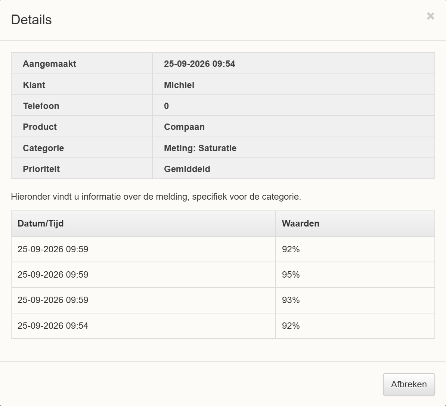Select the Meting: Saturatie category value
446x406 pixels.
(x=200, y=148)
